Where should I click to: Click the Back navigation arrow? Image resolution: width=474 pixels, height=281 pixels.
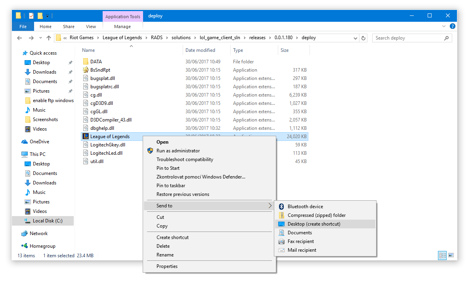20,38
